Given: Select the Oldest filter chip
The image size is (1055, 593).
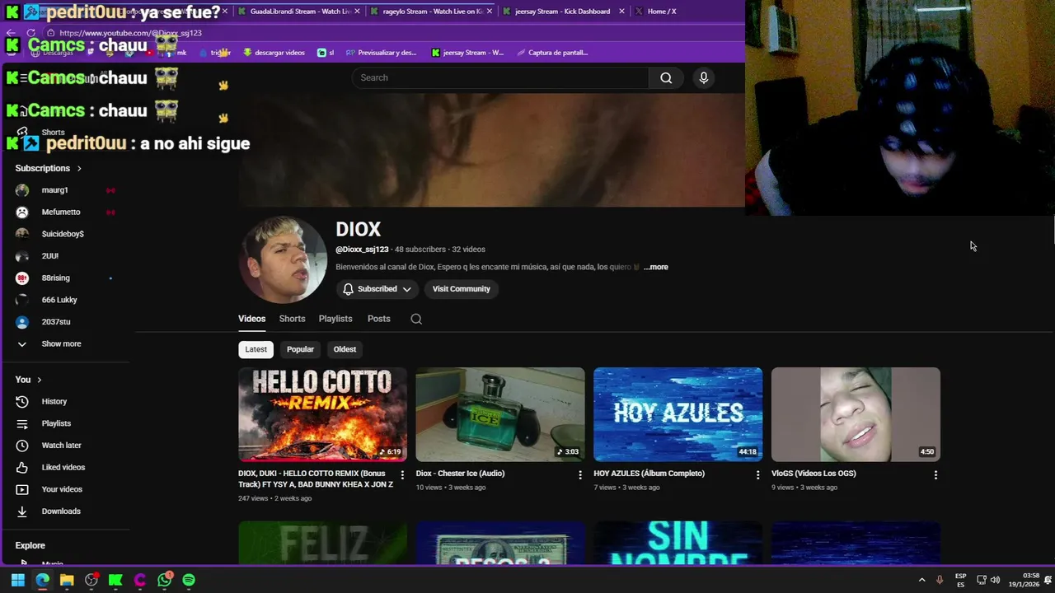Looking at the screenshot, I should click(x=345, y=349).
